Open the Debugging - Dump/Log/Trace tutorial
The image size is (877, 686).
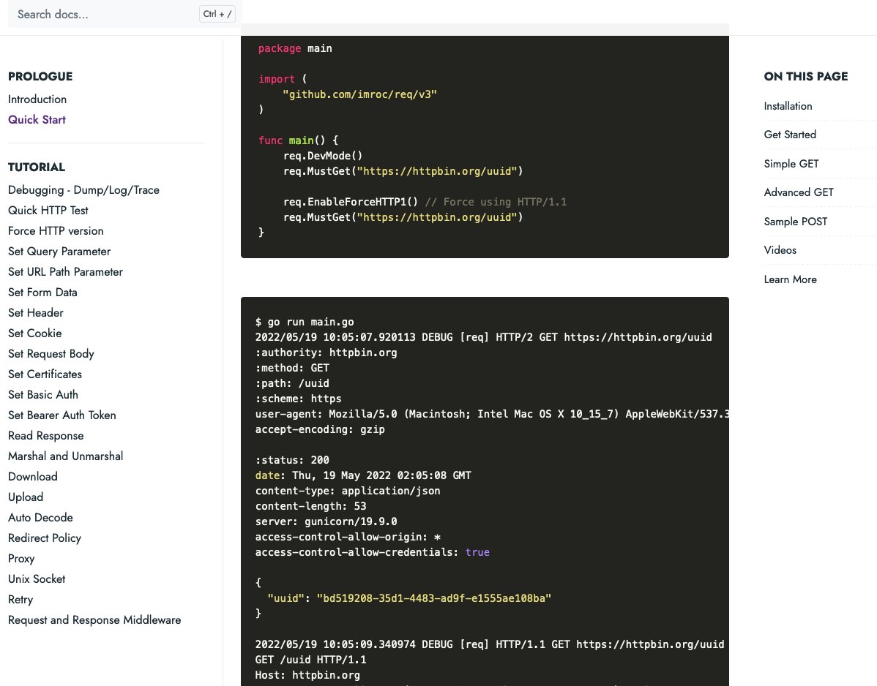tap(83, 189)
